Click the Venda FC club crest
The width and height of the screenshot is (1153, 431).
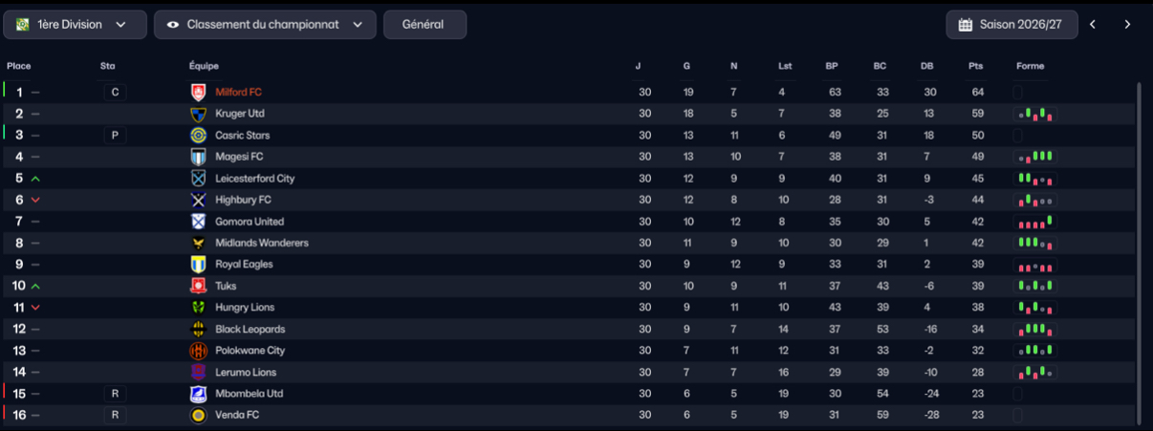(198, 415)
